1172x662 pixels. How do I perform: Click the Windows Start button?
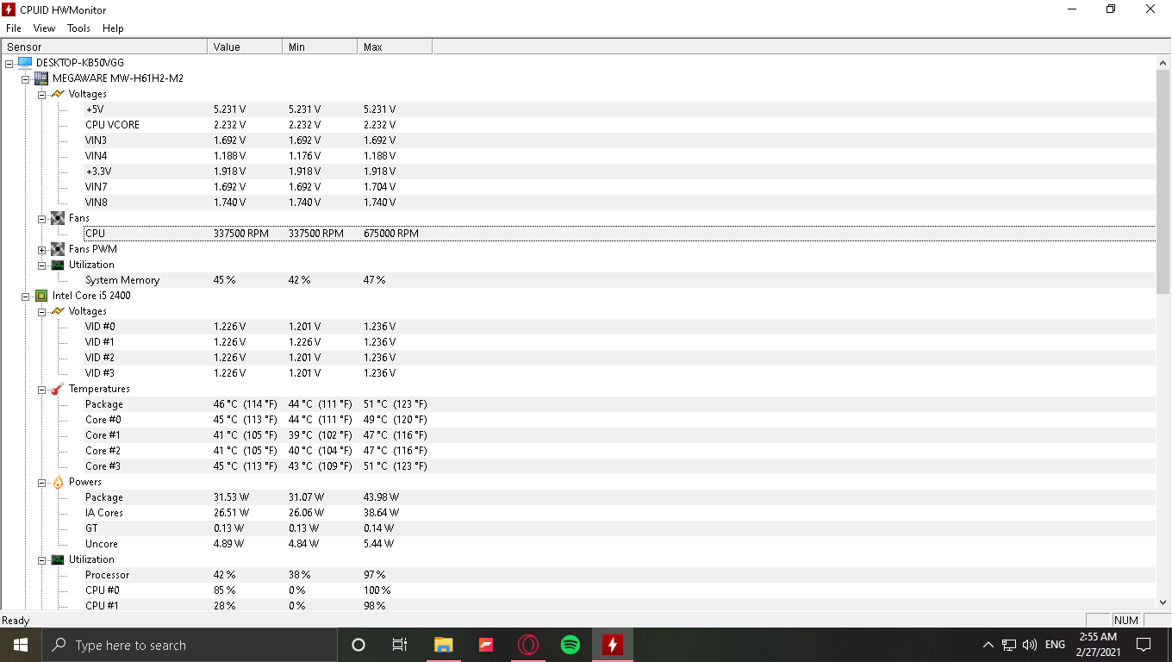click(21, 645)
